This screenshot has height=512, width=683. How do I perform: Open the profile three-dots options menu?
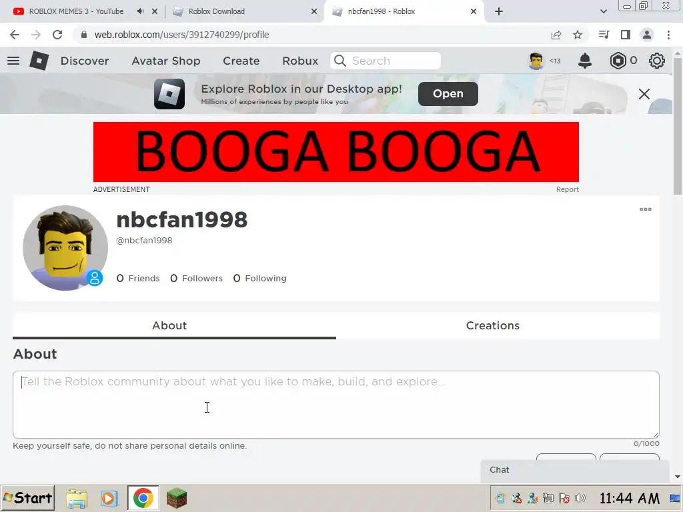point(645,209)
